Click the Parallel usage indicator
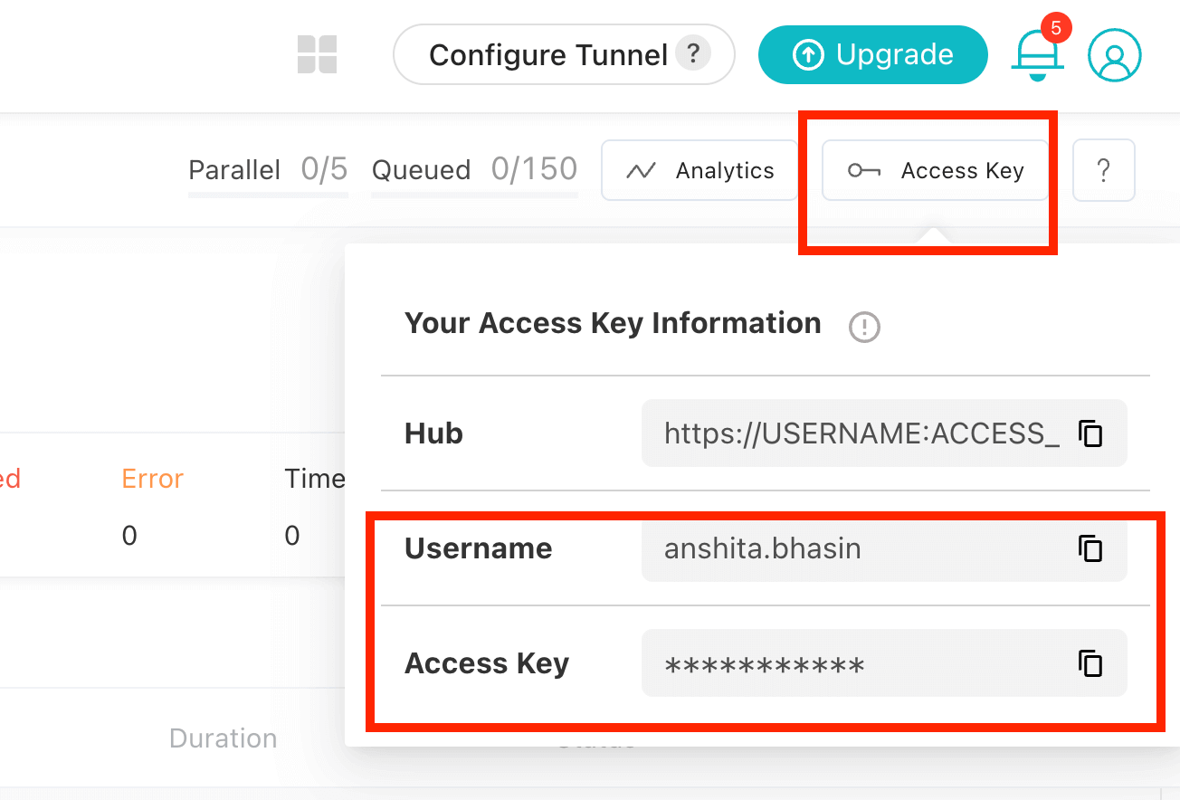1180x800 pixels. coord(268,169)
